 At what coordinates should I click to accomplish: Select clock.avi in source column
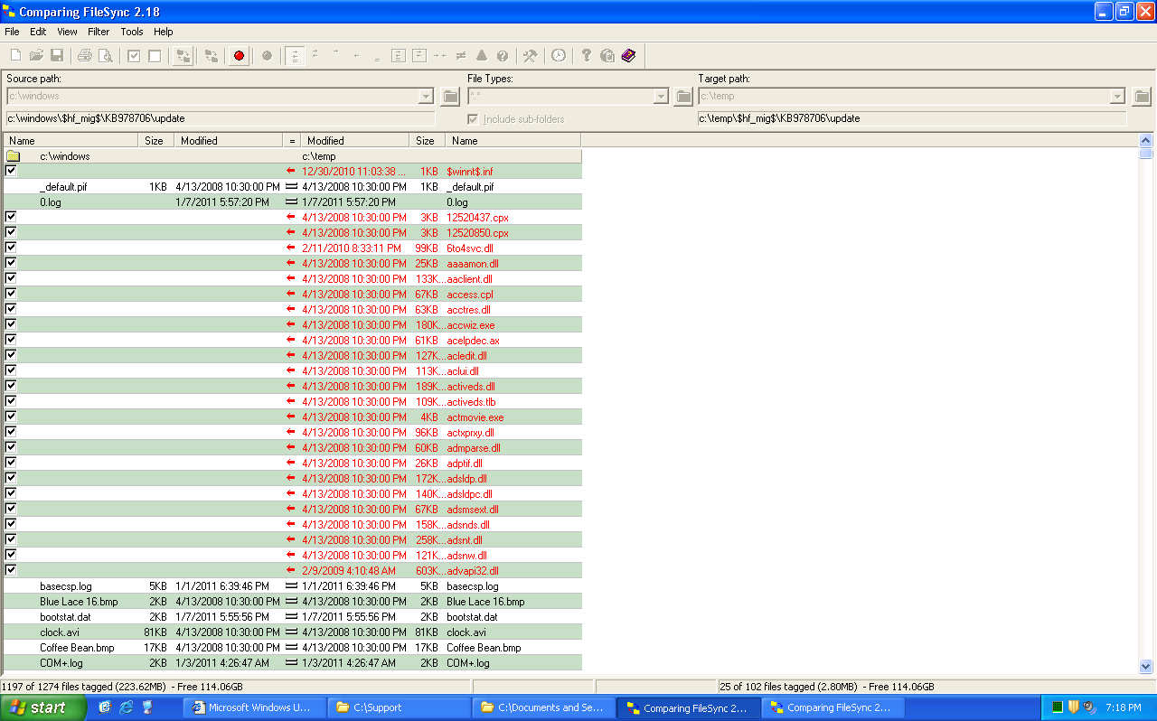pyautogui.click(x=59, y=632)
